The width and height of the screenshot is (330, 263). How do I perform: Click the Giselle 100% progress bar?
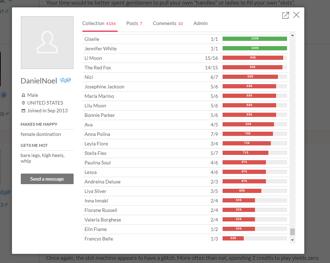pos(255,39)
